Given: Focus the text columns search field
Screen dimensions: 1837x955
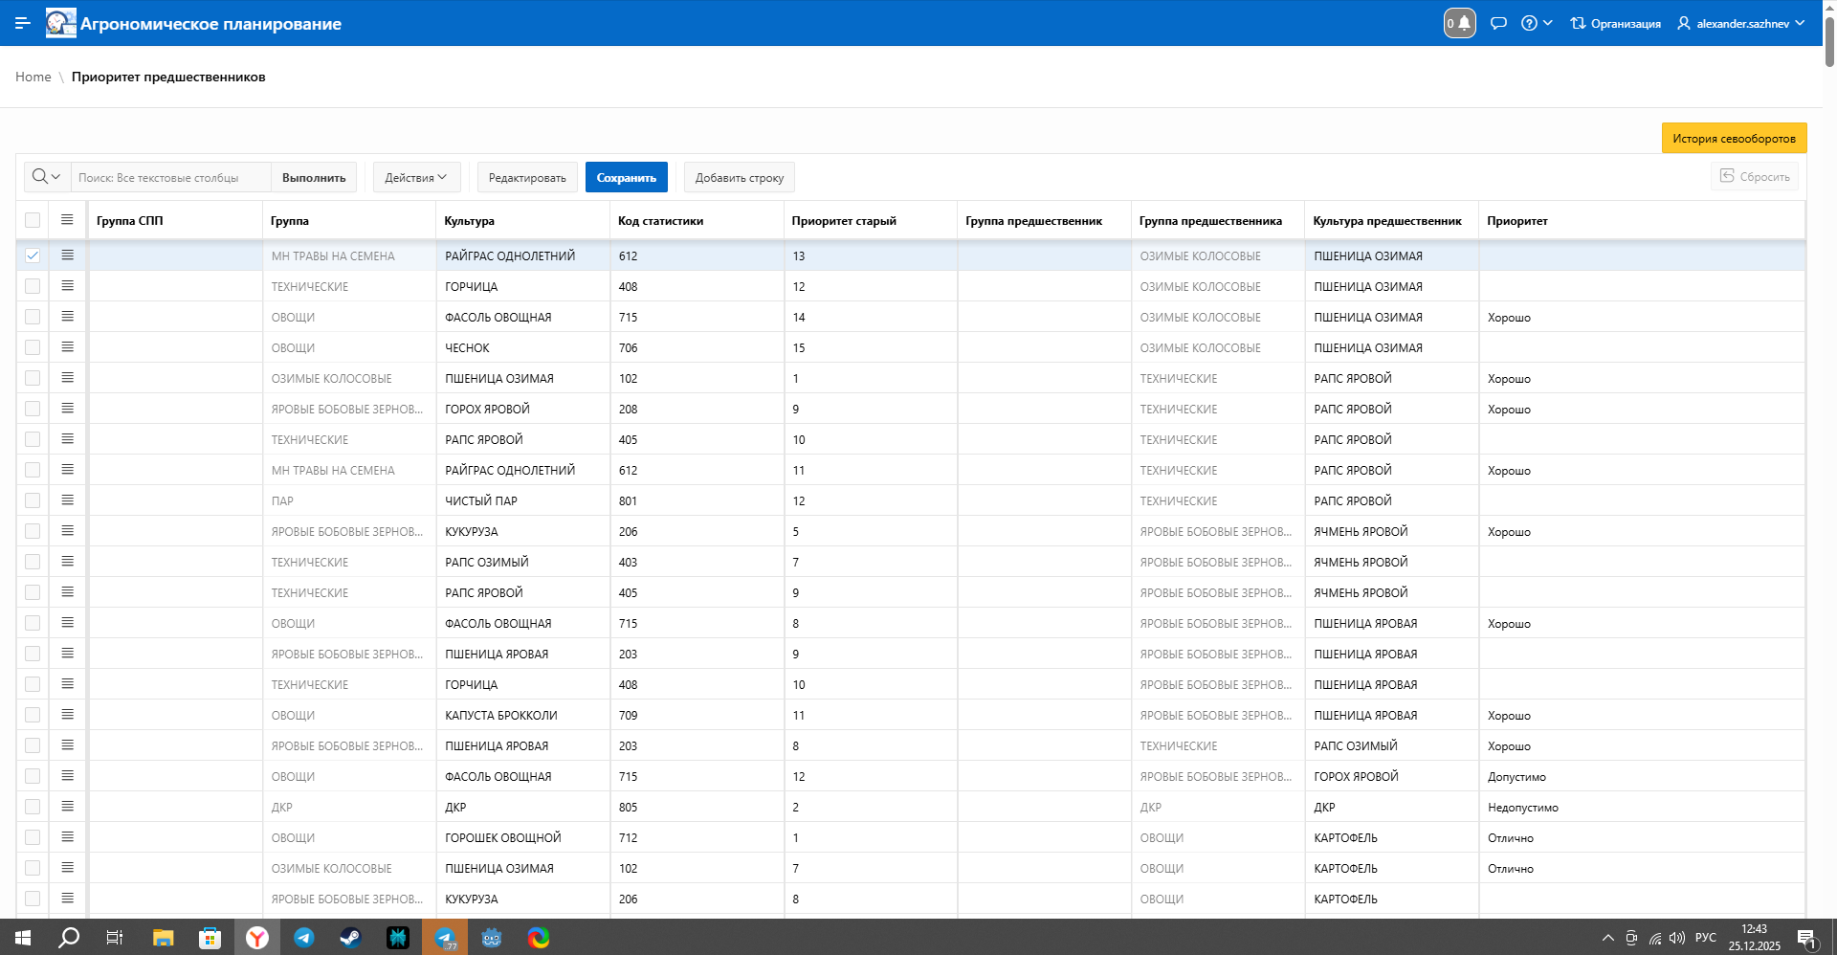Looking at the screenshot, I should tap(170, 177).
